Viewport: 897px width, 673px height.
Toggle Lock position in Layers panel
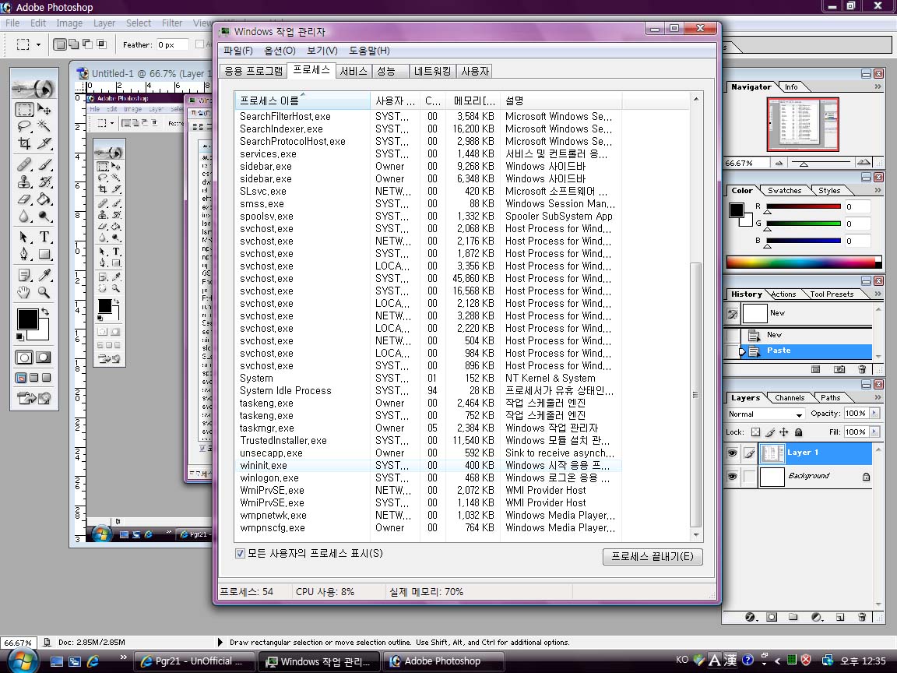coord(784,432)
